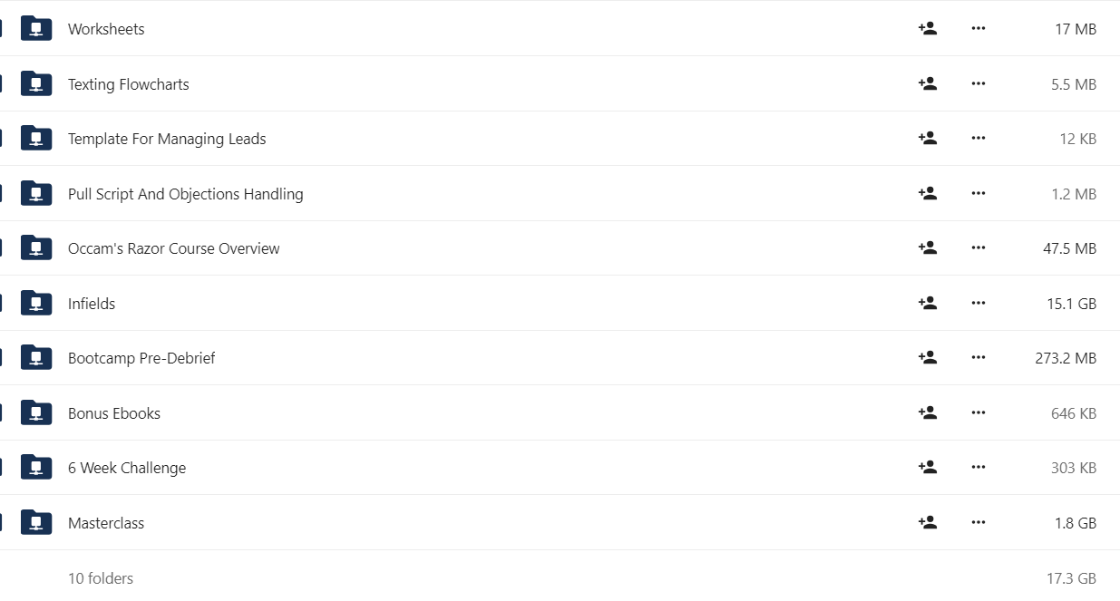Image resolution: width=1120 pixels, height=601 pixels.
Task: Click the 6 Week Challenge folder icon
Action: pyautogui.click(x=36, y=467)
